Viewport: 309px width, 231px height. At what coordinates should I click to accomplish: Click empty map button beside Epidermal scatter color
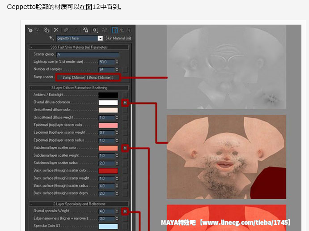[x=125, y=125]
